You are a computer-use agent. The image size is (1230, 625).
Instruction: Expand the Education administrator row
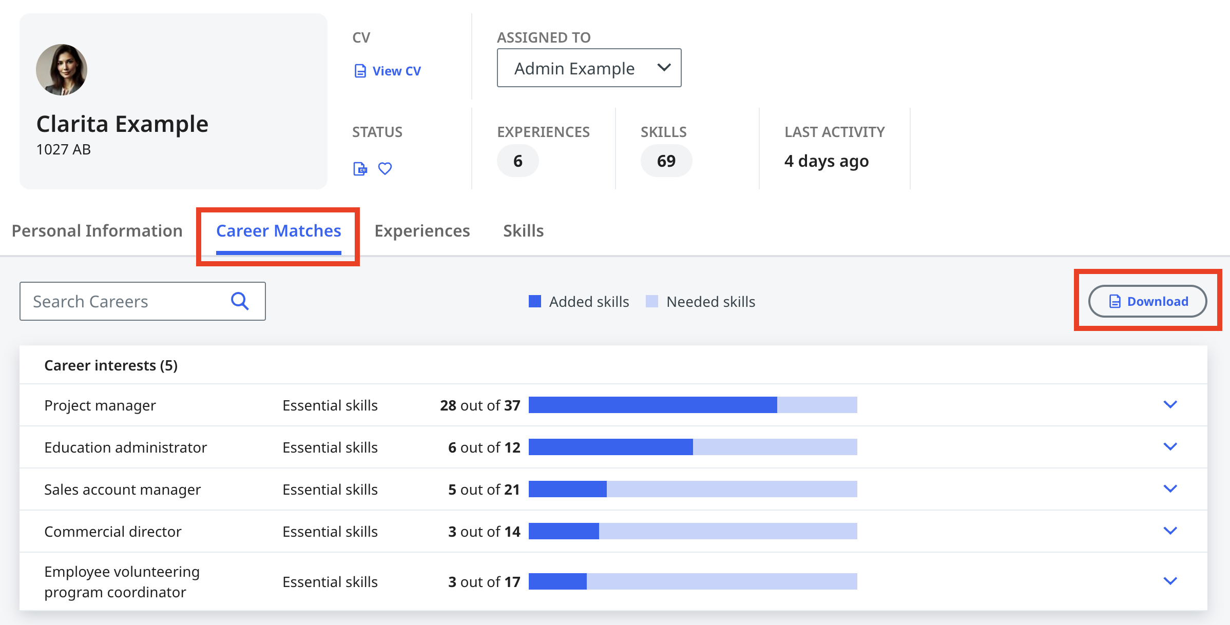coord(1170,446)
